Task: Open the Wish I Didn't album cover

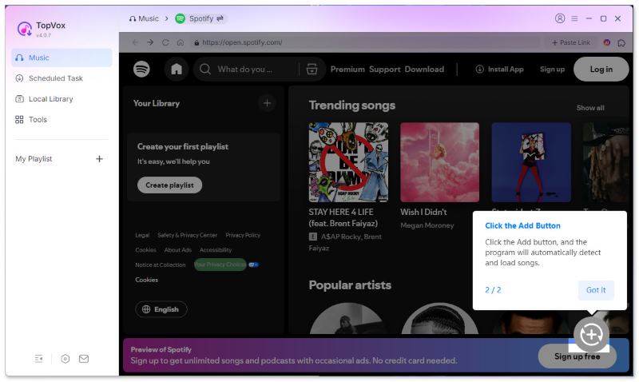Action: 440,162
